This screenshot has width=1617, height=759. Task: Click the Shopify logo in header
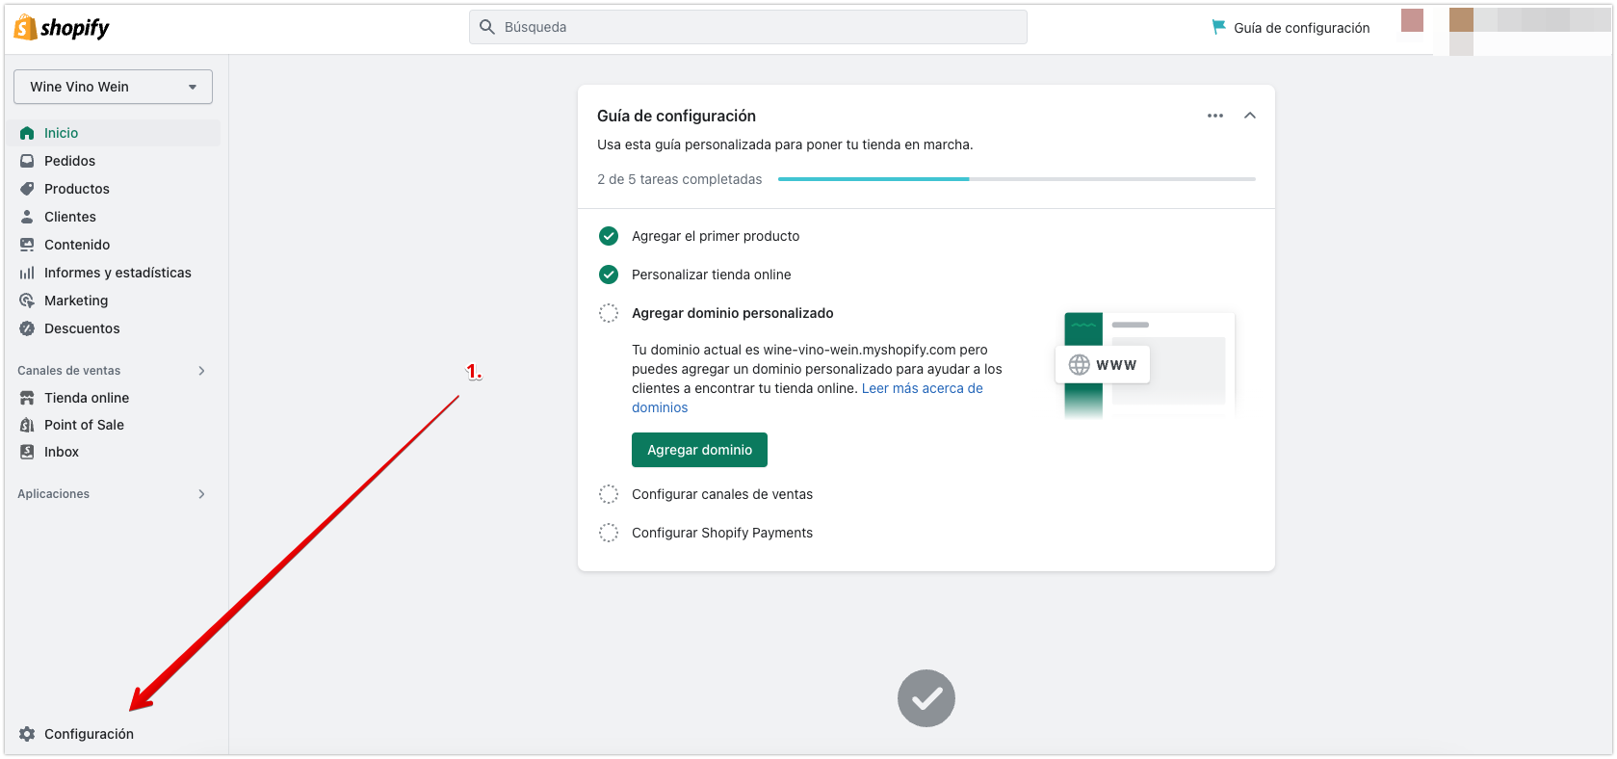(x=62, y=28)
